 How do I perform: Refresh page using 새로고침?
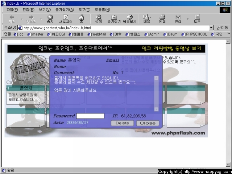tap(66, 19)
